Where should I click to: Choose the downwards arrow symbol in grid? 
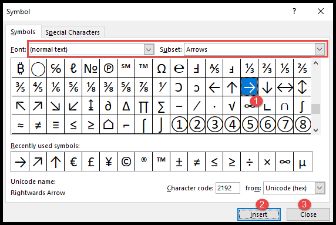pos(267,87)
